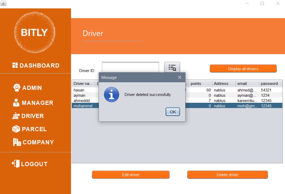The height and width of the screenshot is (194, 285).
Task: Close the main application window
Action: click(x=278, y=3)
